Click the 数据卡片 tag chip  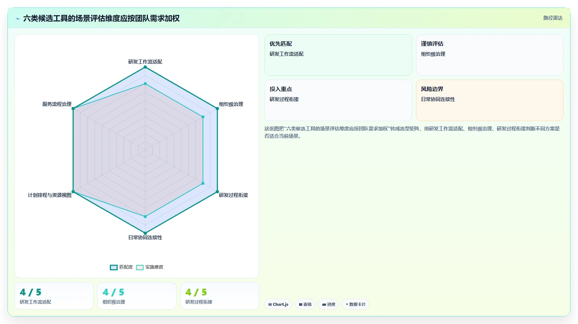[356, 304]
